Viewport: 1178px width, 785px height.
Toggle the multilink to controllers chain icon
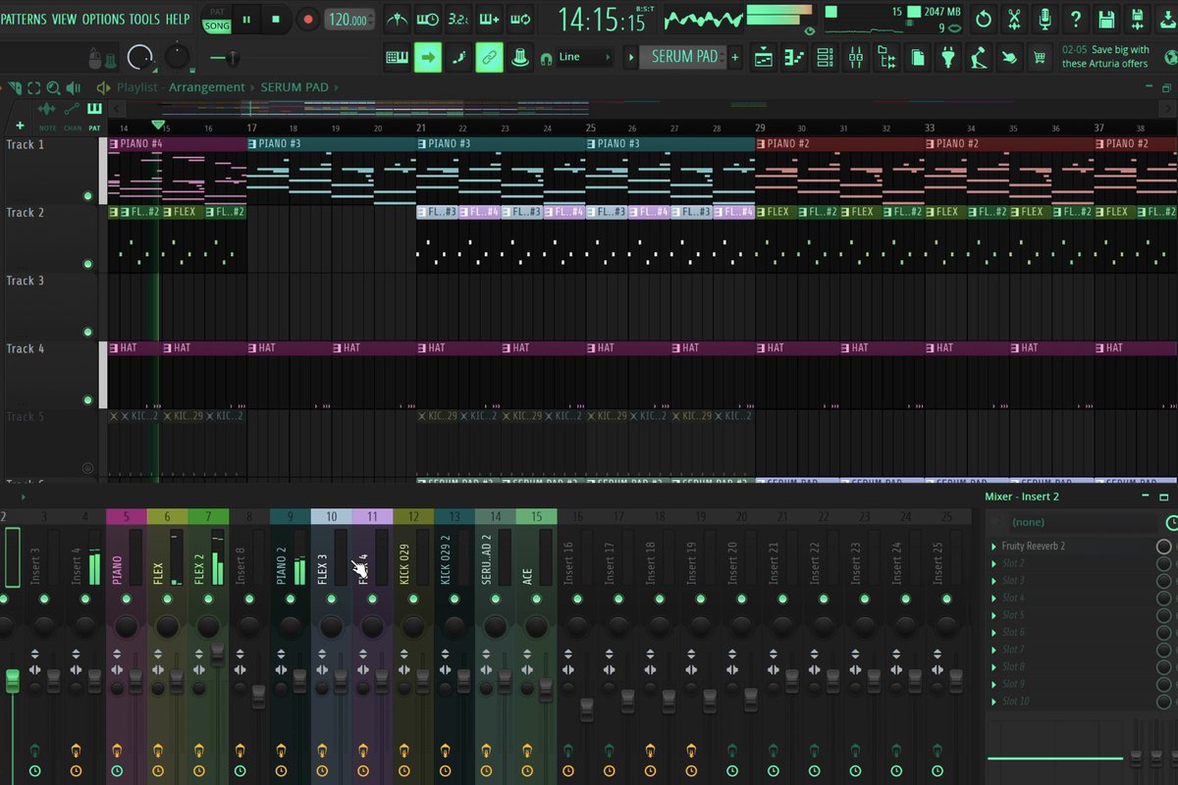pos(490,58)
